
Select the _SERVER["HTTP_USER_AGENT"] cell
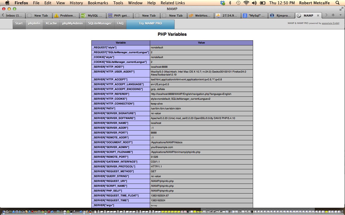121,73
